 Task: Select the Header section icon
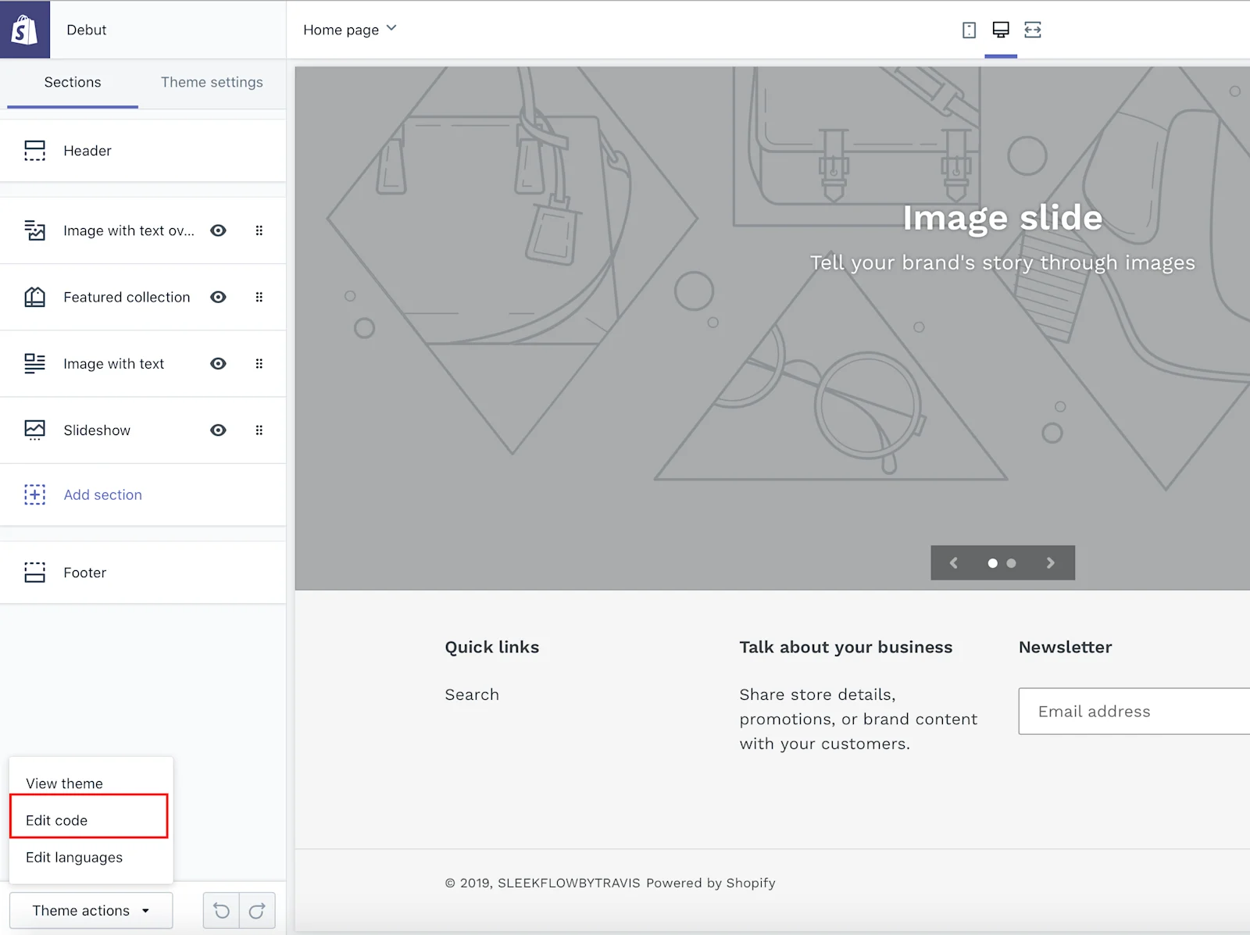click(35, 150)
